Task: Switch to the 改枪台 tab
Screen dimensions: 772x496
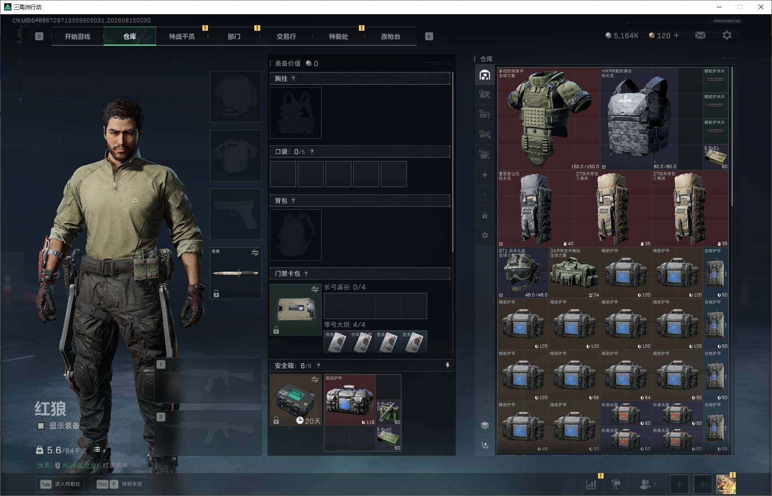Action: pyautogui.click(x=391, y=36)
